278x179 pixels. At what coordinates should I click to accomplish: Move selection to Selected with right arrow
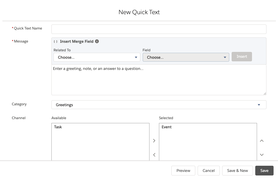(154, 141)
